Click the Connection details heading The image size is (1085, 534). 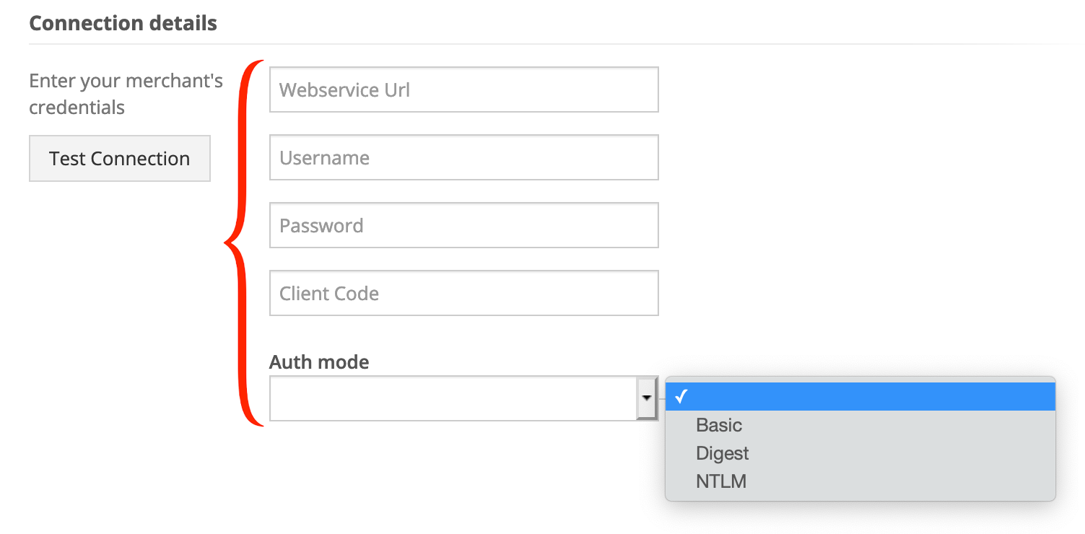[x=123, y=23]
